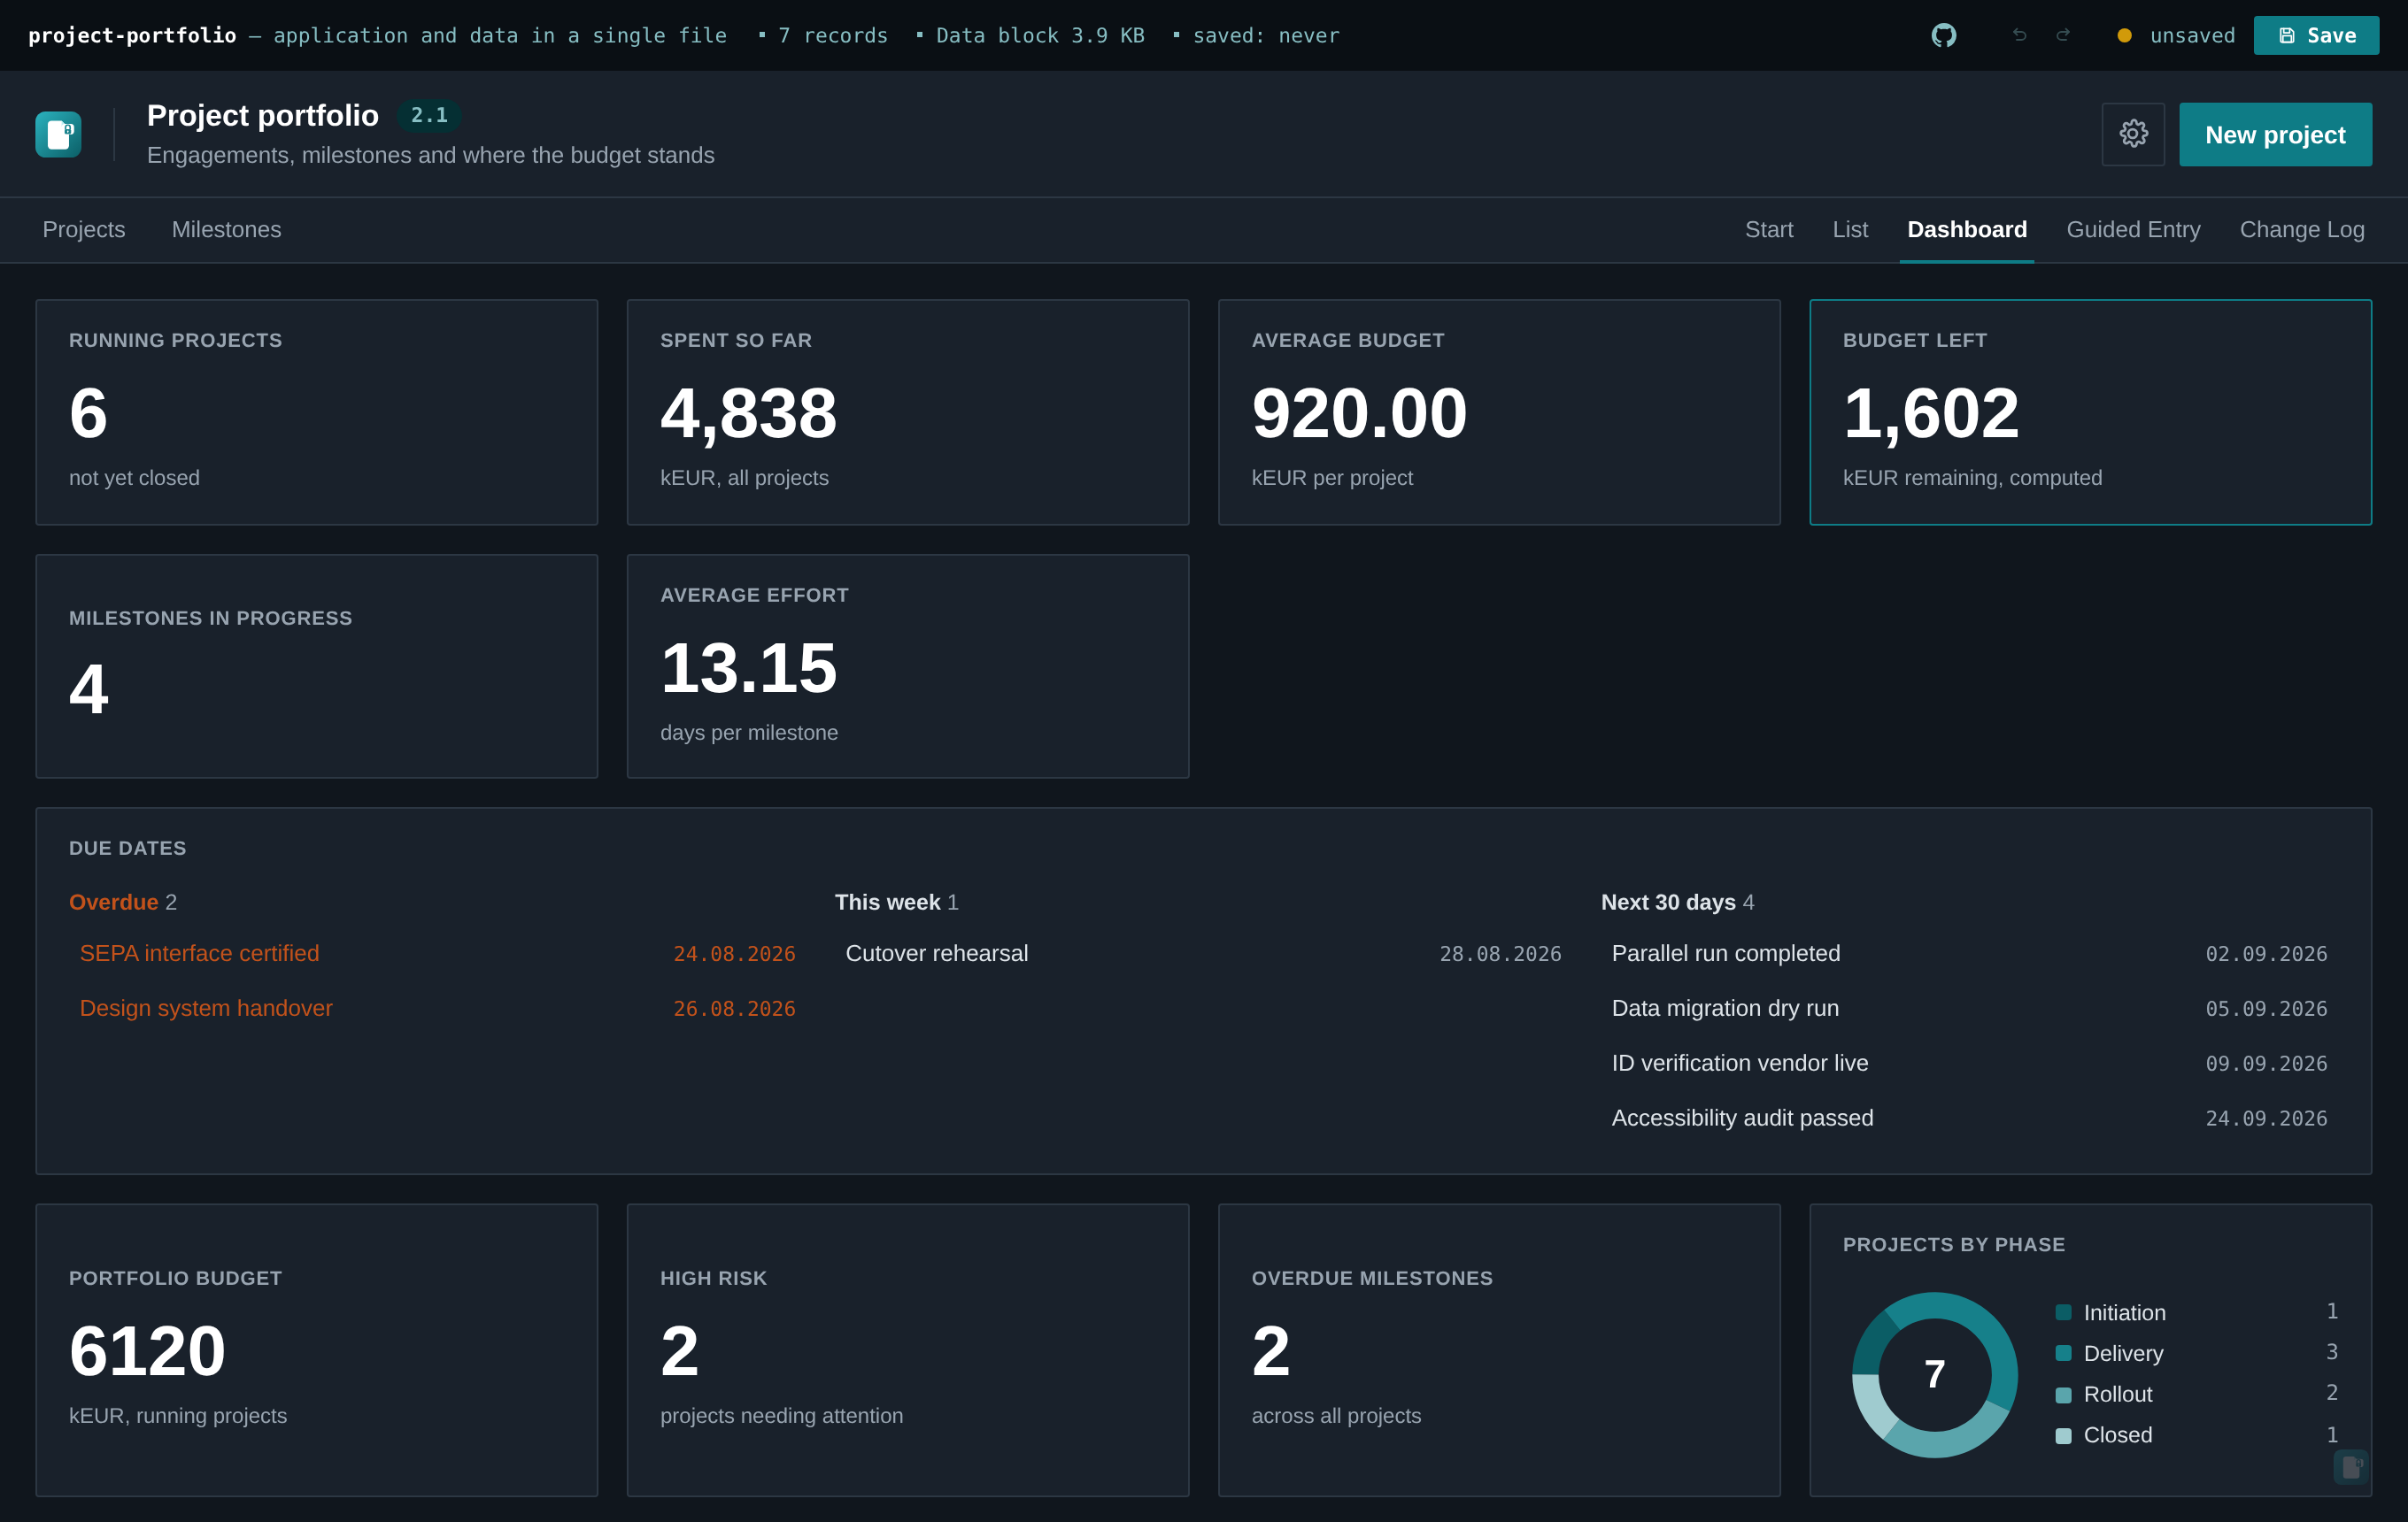The width and height of the screenshot is (2408, 1522).
Task: Click the Delivery legend label
Action: click(x=2123, y=1354)
